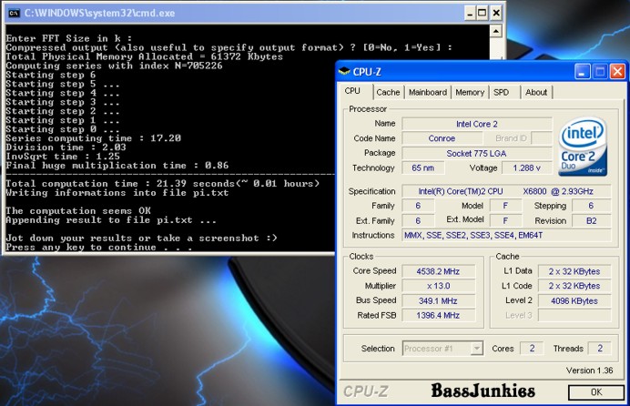Minimize the CPU-Z window
Screen dimensions: 630x406
[582, 72]
